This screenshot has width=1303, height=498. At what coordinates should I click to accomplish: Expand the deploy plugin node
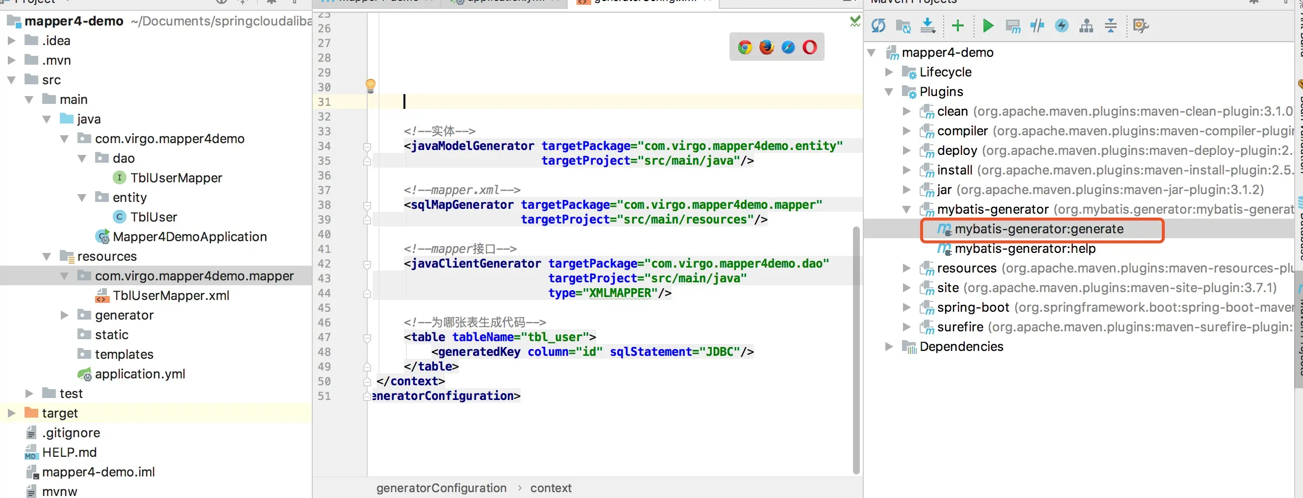[906, 150]
